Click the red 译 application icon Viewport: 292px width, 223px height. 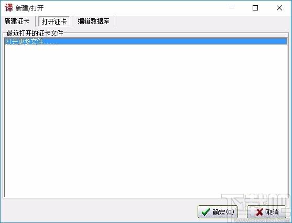(x=9, y=8)
